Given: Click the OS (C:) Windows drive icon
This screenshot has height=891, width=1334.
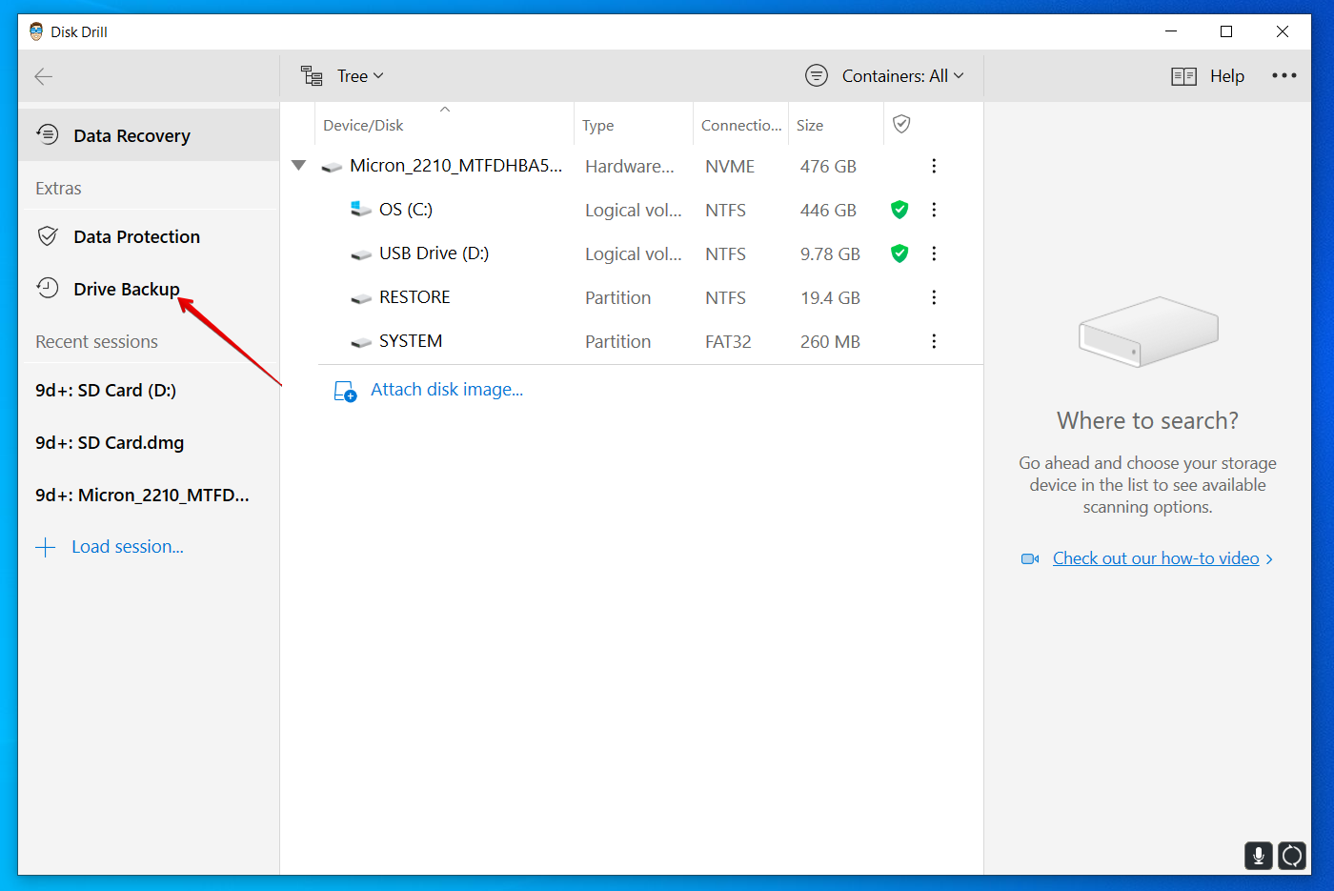Looking at the screenshot, I should click(x=361, y=209).
